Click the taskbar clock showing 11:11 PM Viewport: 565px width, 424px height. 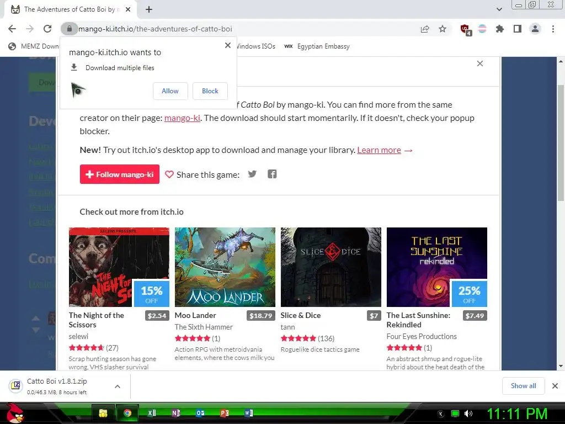[x=517, y=414]
